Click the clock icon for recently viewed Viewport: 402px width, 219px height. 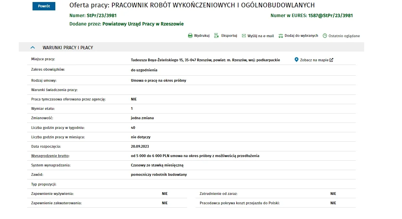325,36
